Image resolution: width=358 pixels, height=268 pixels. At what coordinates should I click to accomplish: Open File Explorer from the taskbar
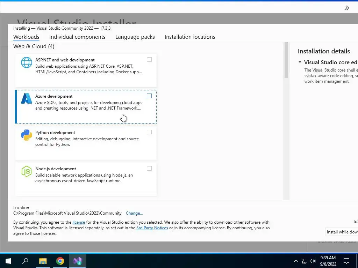43,261
